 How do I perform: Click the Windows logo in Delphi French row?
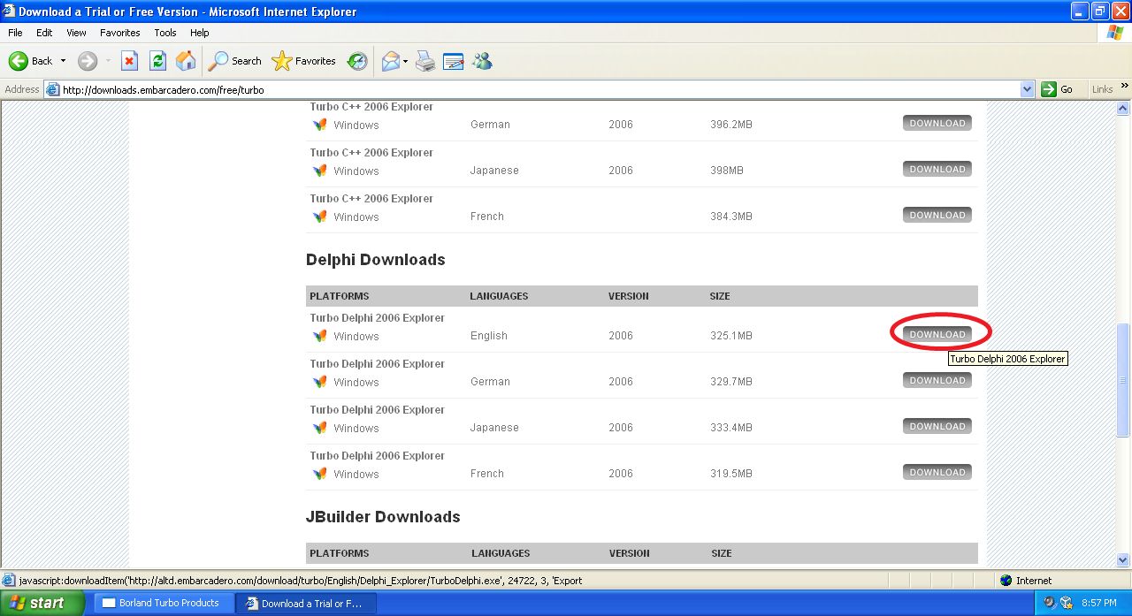pyautogui.click(x=319, y=474)
